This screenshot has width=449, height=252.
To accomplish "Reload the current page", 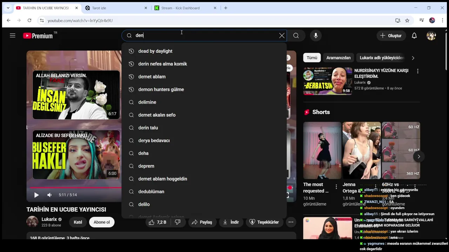I will 29,21.
